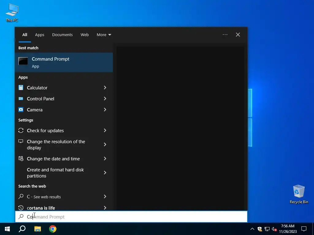Expand options for Control Panel
314x235 pixels.
click(x=105, y=99)
